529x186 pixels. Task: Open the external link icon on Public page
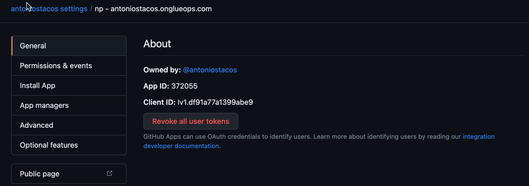tap(109, 173)
